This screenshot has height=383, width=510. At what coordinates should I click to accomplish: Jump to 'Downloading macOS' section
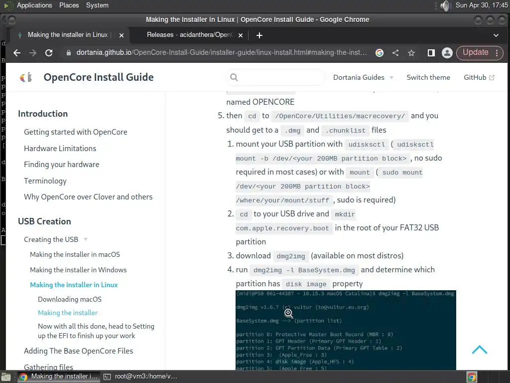70,299
